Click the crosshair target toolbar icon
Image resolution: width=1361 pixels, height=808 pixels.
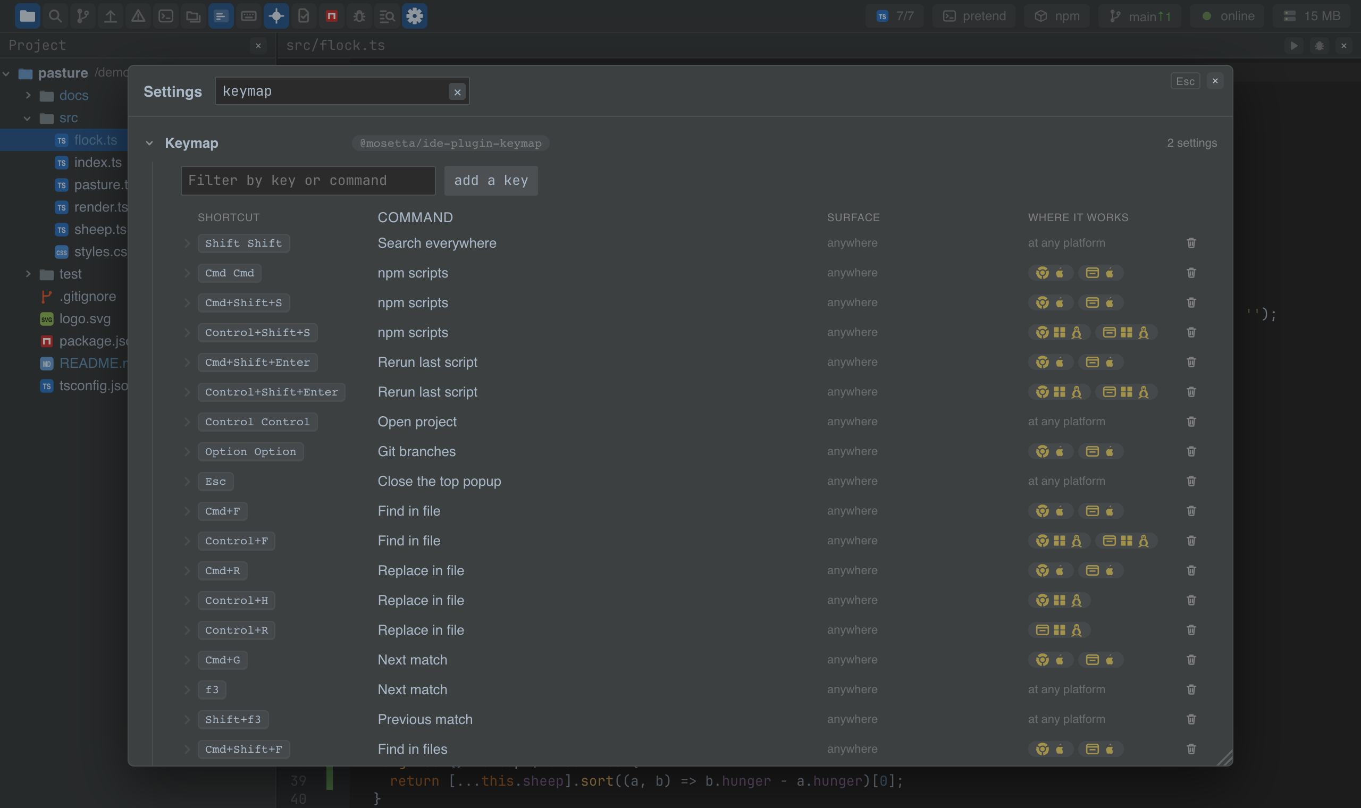pyautogui.click(x=276, y=16)
